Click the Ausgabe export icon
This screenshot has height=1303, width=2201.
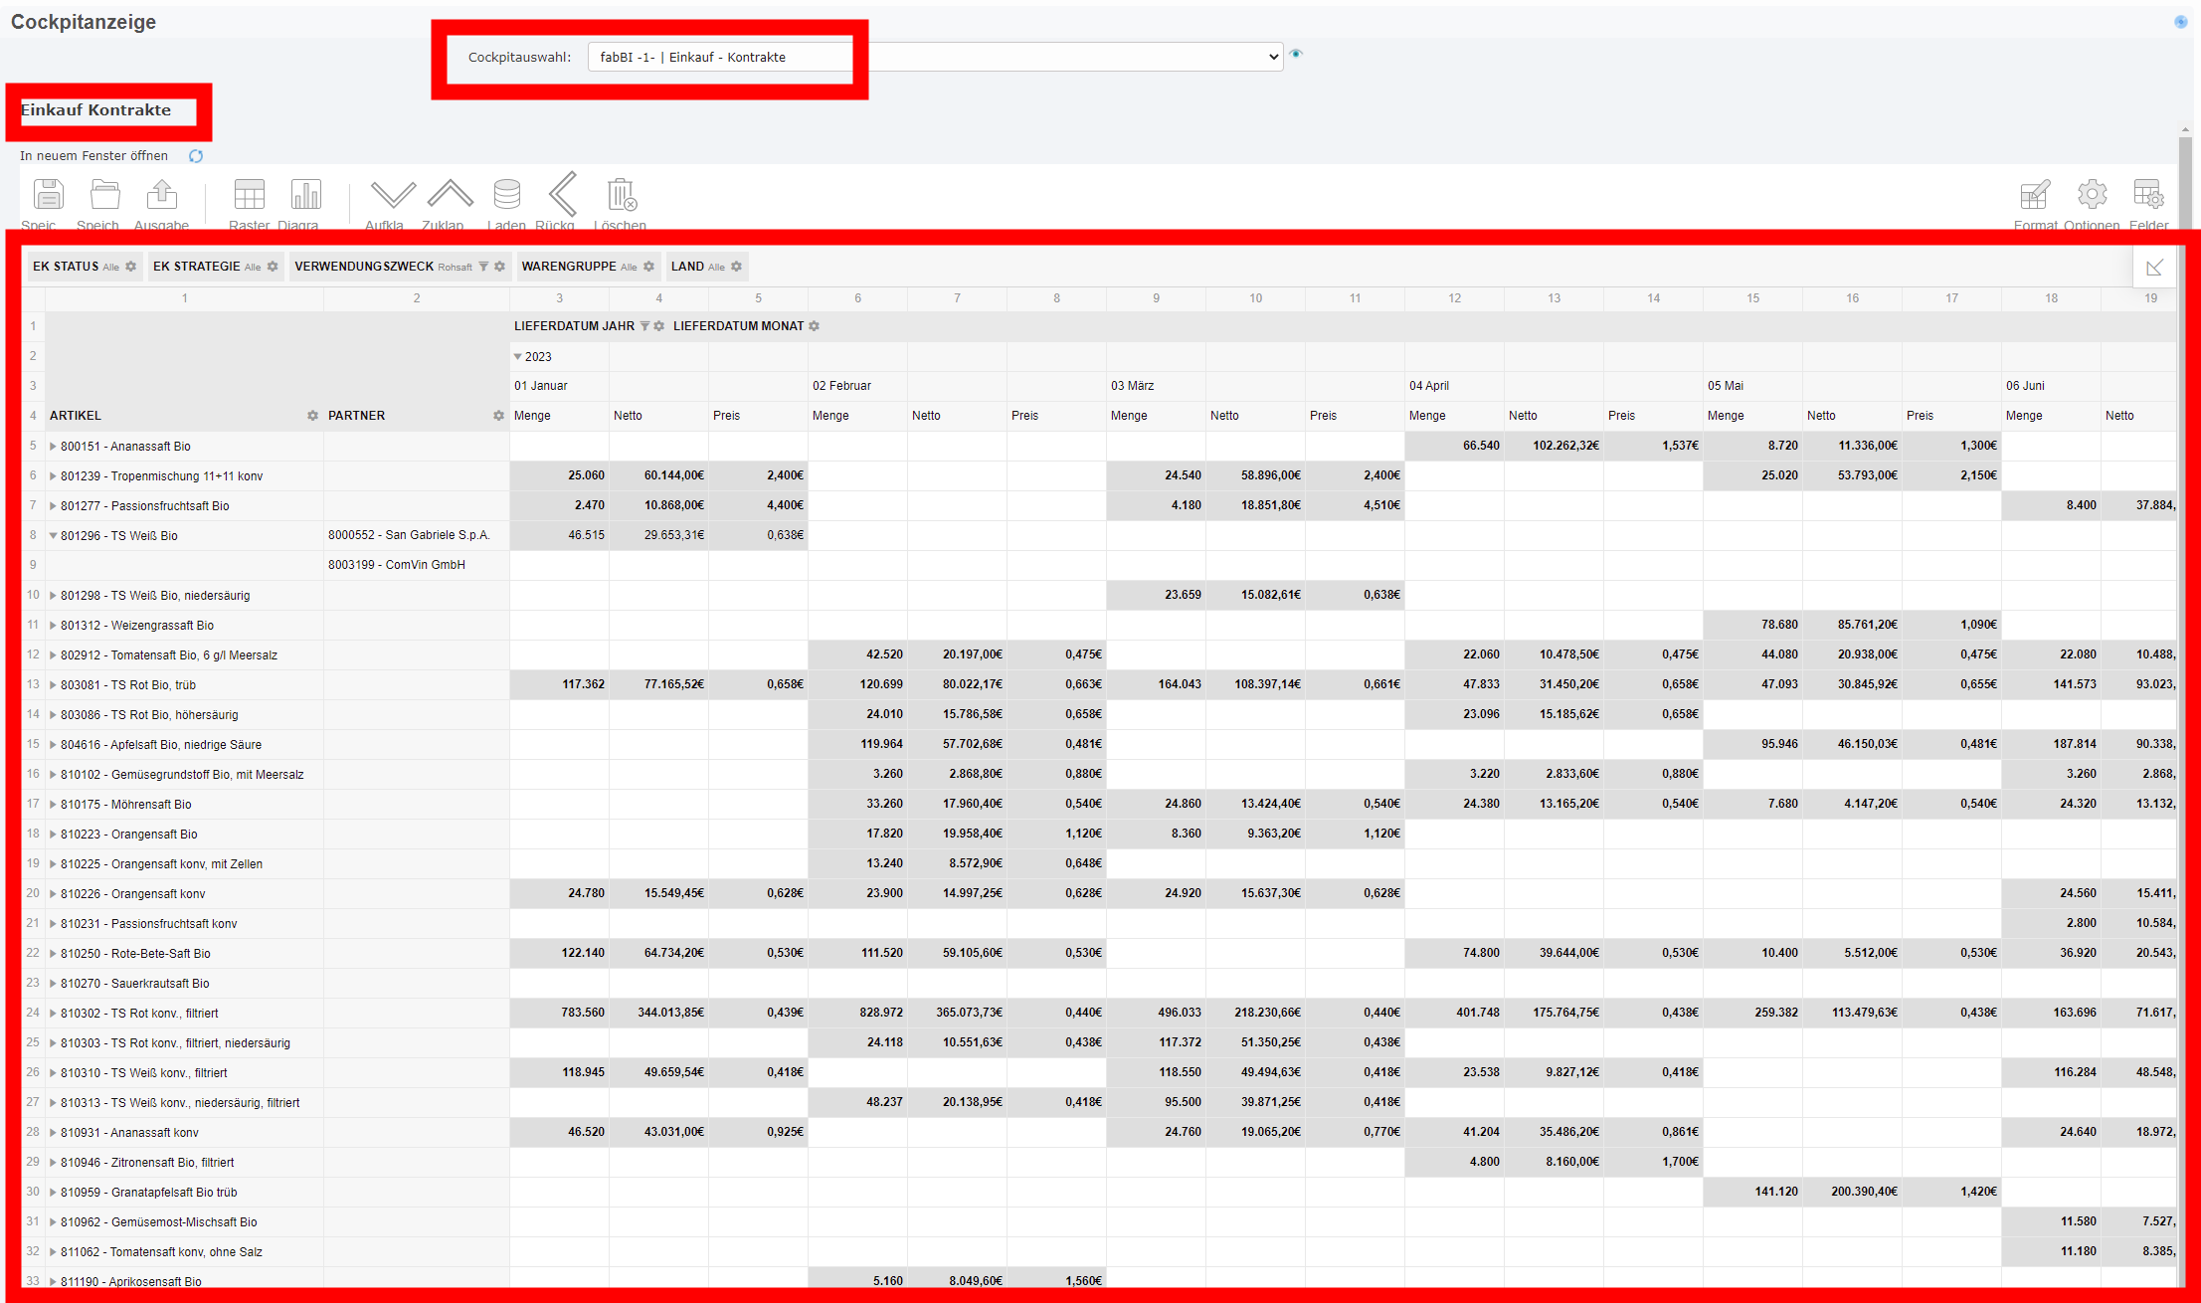pos(162,195)
